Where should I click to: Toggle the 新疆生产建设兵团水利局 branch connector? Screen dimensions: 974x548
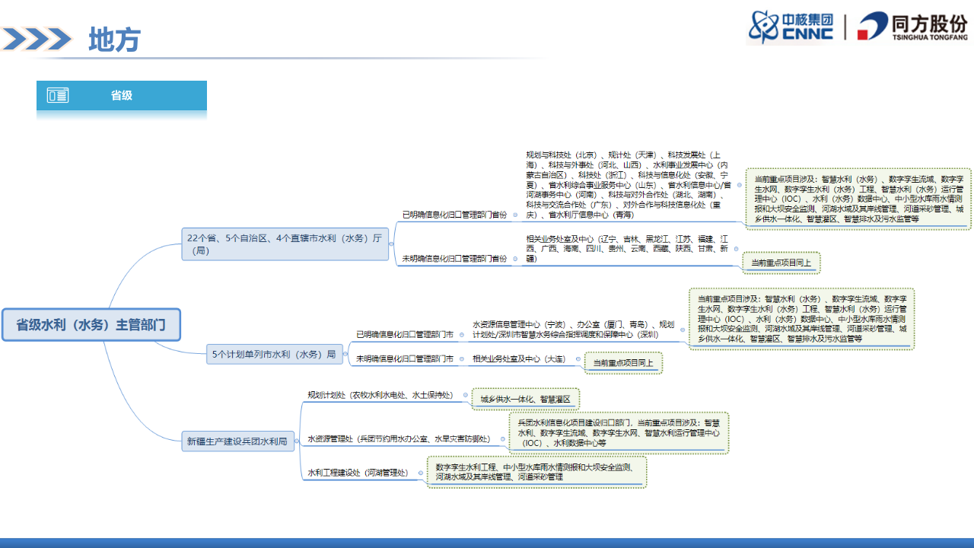pos(298,441)
